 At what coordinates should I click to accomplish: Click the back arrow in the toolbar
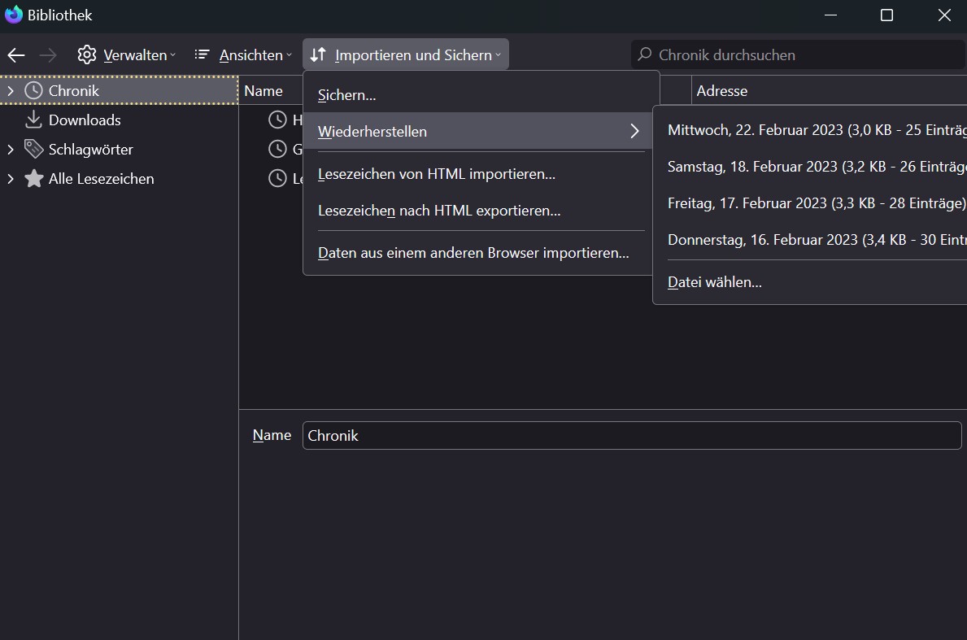(x=16, y=55)
